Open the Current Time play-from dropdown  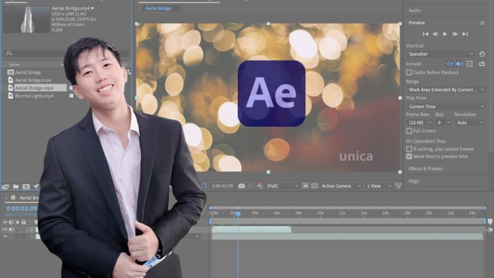[446, 106]
